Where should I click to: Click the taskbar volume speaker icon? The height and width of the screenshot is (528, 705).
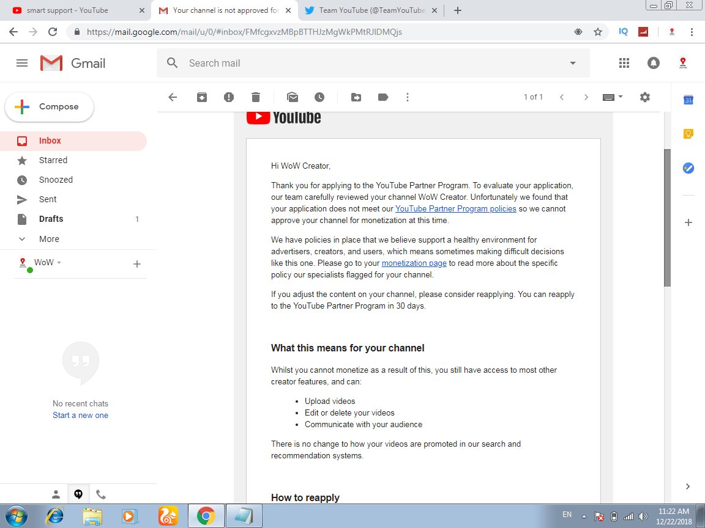tap(643, 516)
